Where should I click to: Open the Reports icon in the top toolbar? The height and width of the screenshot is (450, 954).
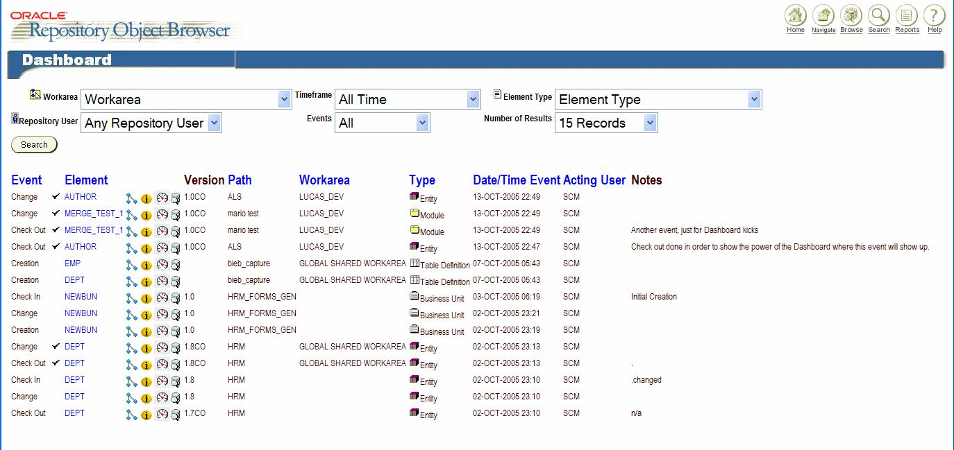click(907, 16)
